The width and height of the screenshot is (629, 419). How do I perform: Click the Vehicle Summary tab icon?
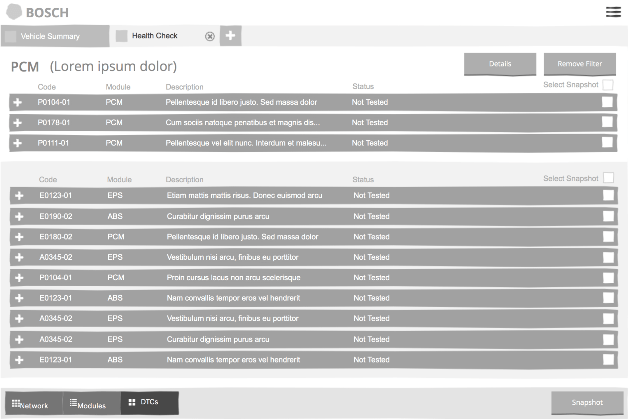tap(11, 36)
